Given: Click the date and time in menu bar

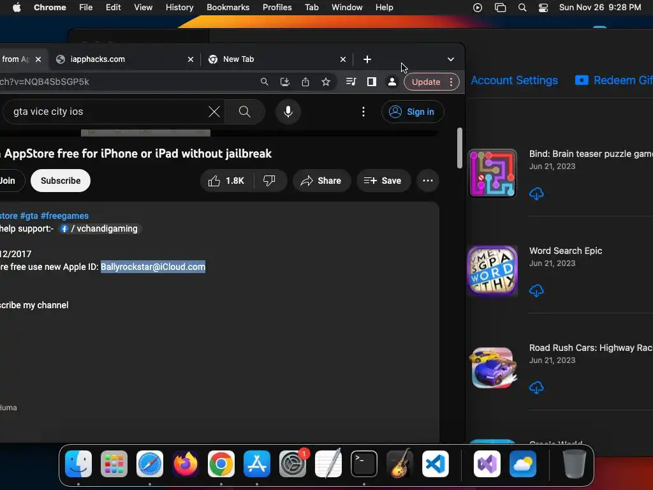Looking at the screenshot, I should 599,8.
